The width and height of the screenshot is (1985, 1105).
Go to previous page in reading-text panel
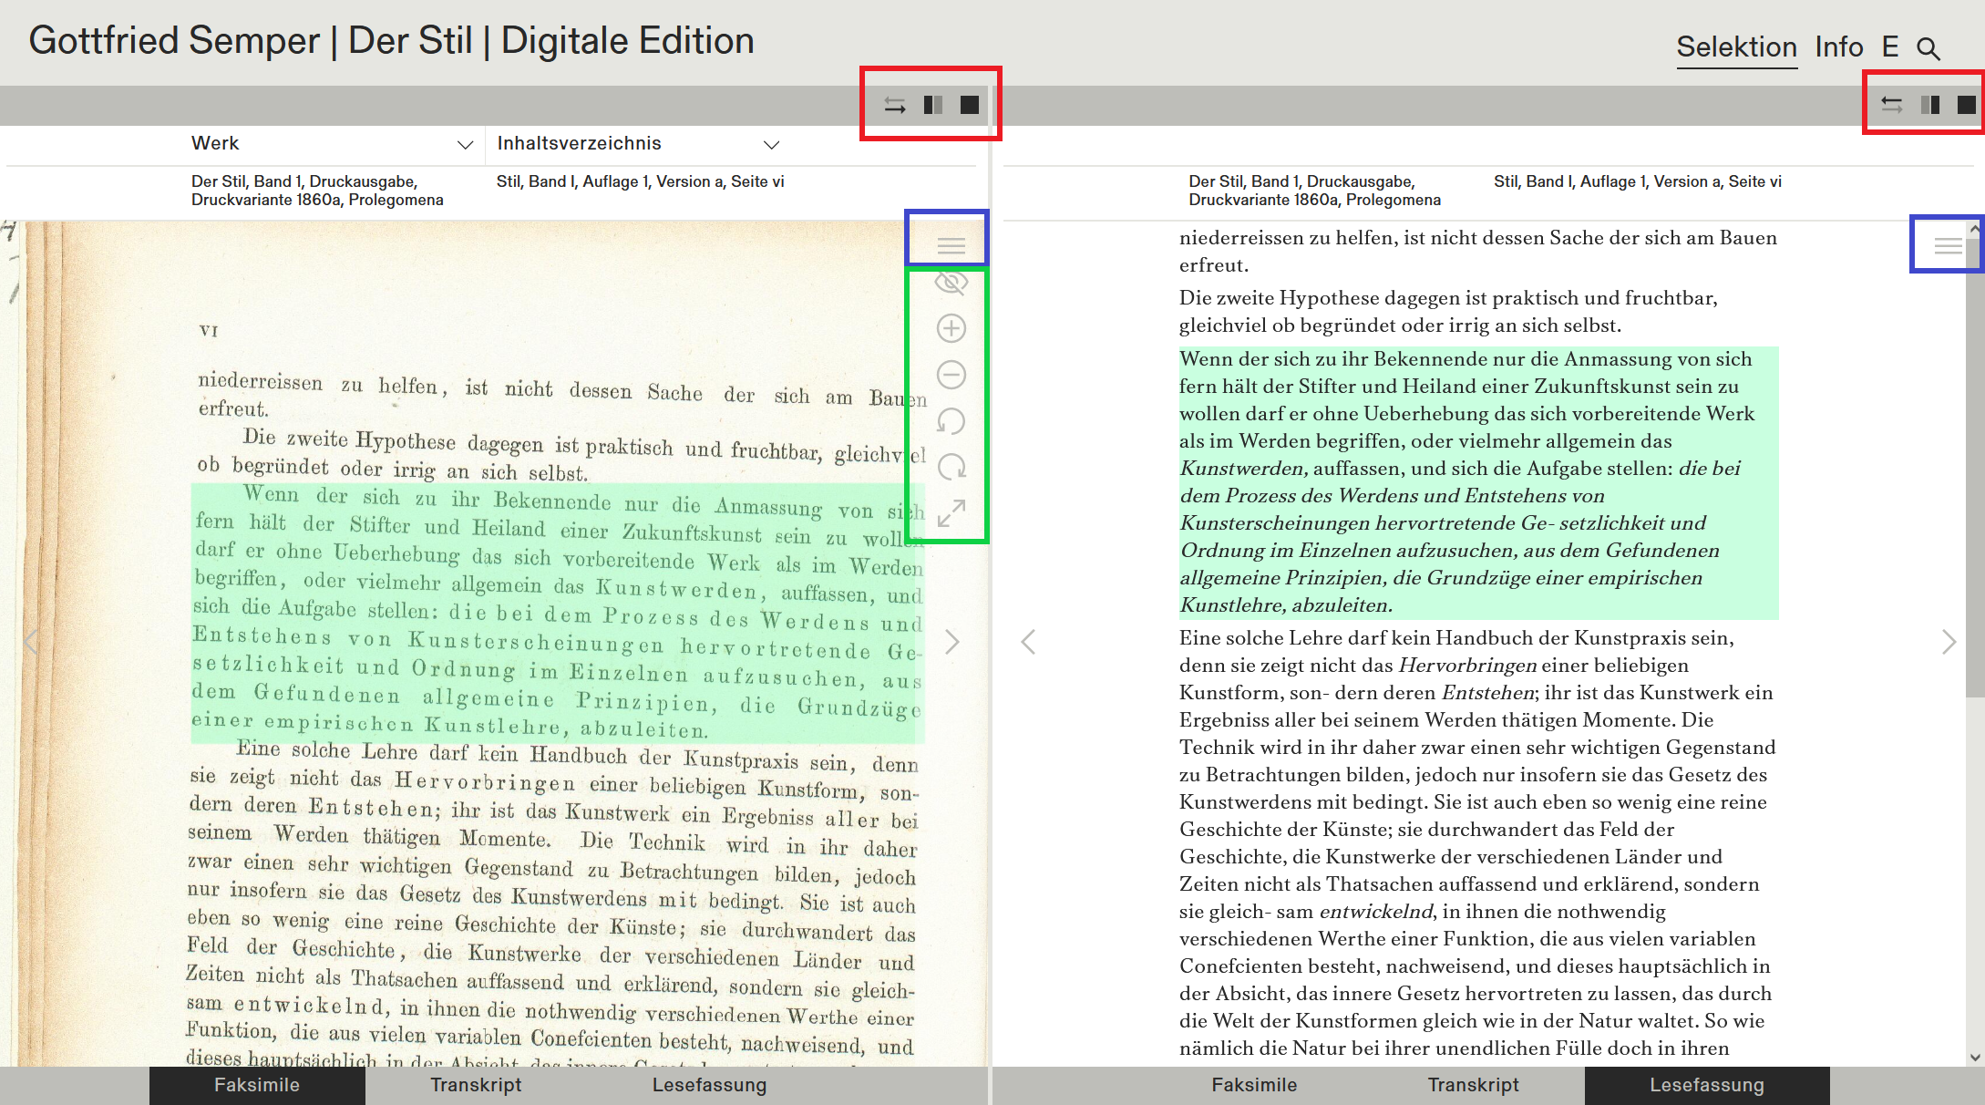[1028, 642]
